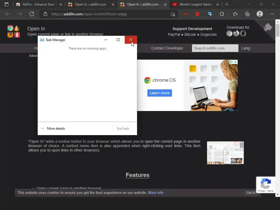Viewport: 280px width, 210px height.
Task: Refresh the current page
Action: coord(32,14)
